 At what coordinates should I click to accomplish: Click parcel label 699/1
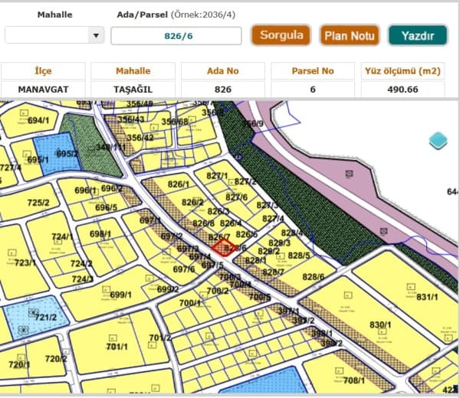click(x=120, y=295)
